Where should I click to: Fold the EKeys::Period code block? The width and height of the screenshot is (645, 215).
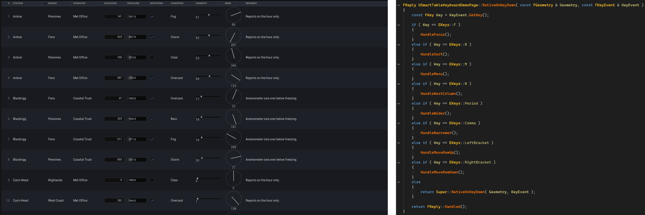click(399, 104)
